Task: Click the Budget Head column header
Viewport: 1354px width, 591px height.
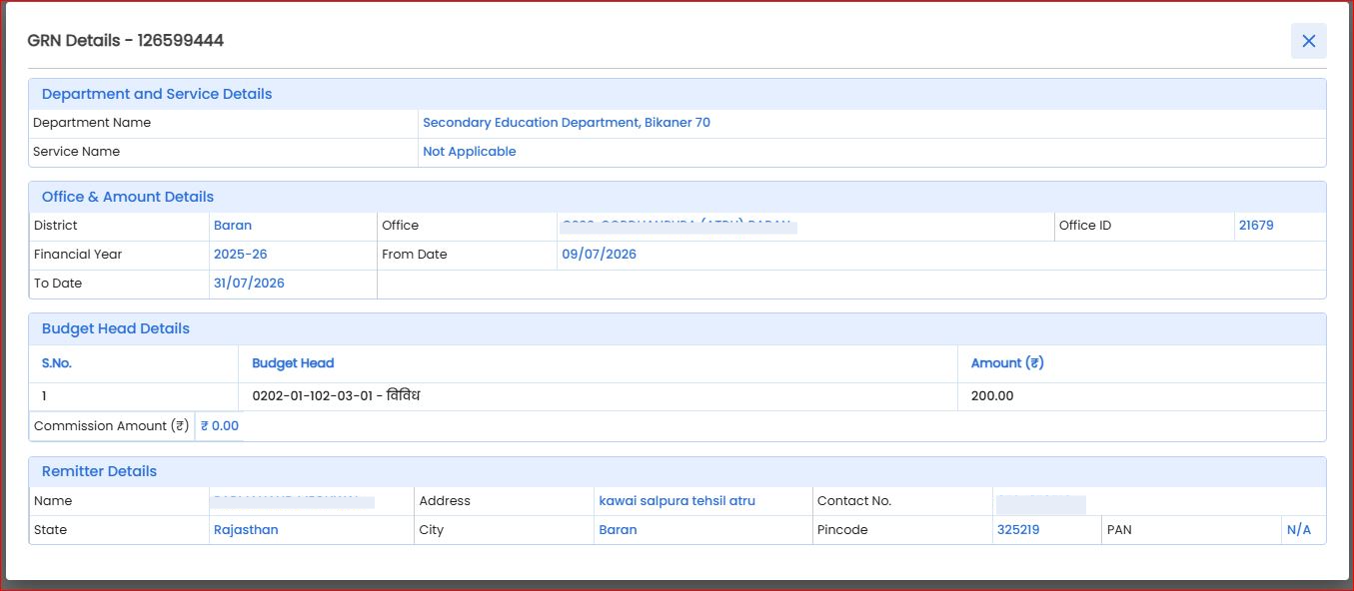Action: (x=293, y=363)
